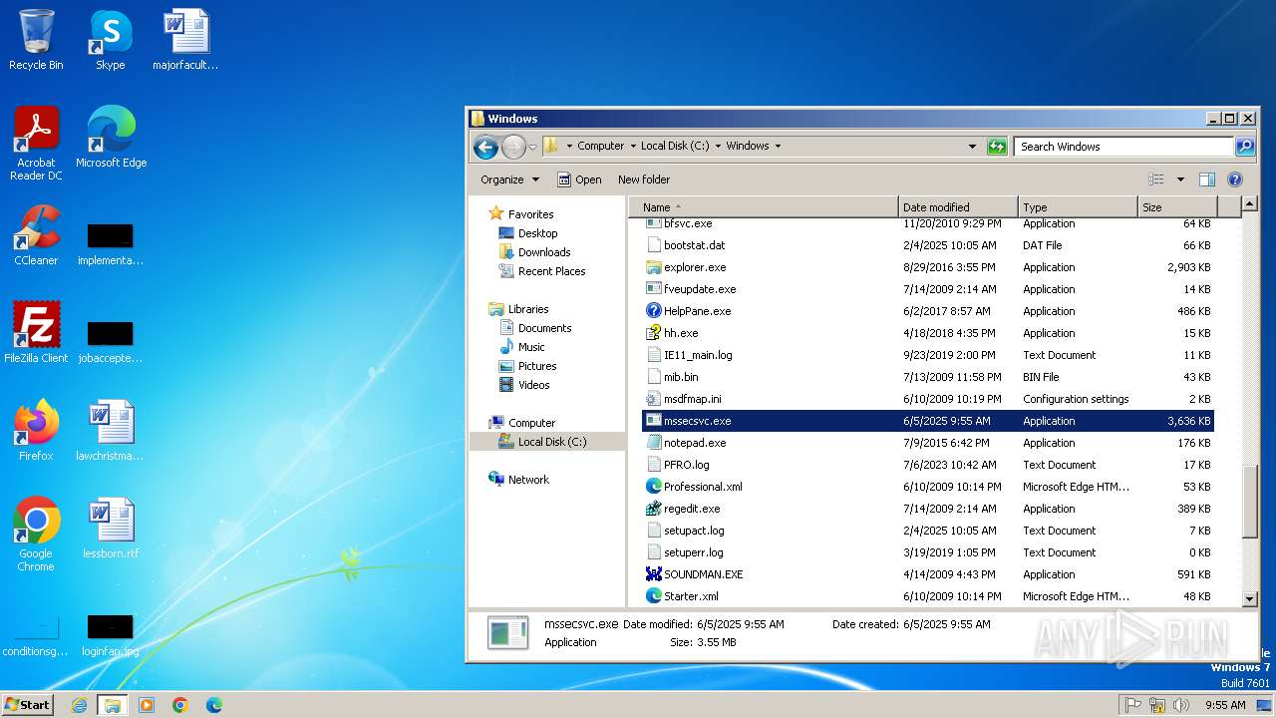This screenshot has height=718, width=1276.
Task: Open Google Chrome desktop shortcut
Action: tap(36, 534)
